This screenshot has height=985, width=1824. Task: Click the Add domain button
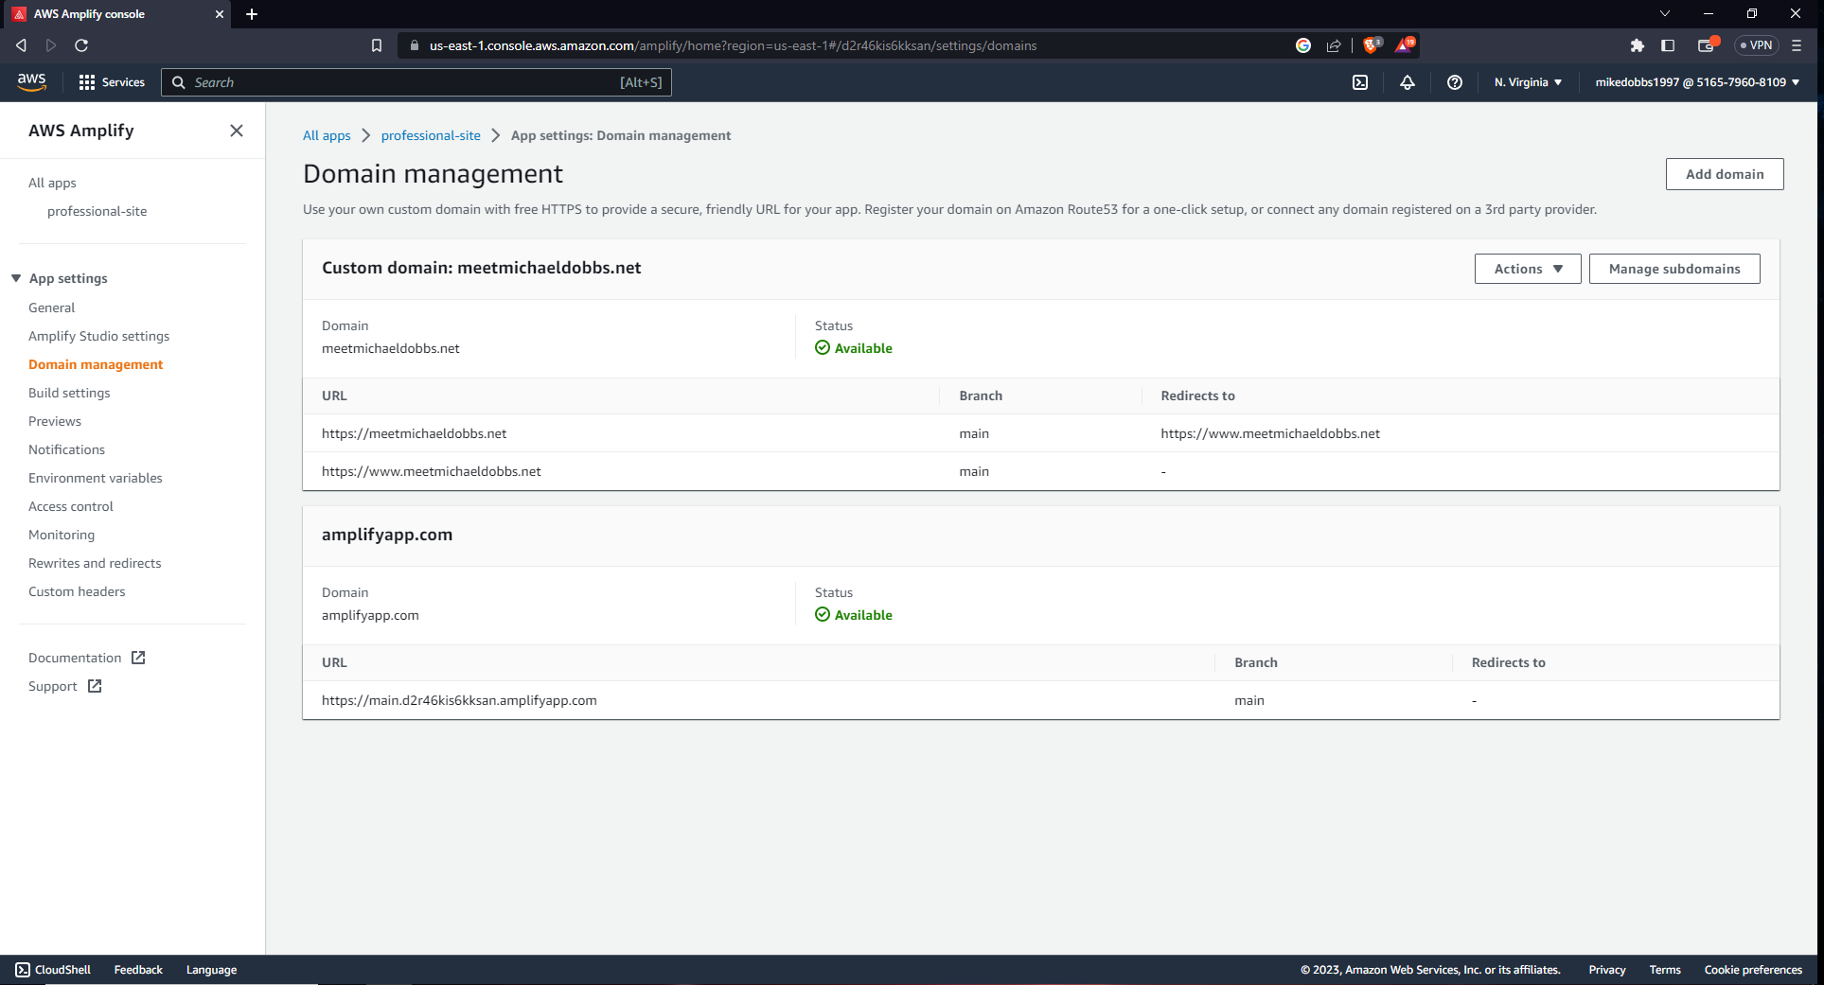tap(1724, 174)
